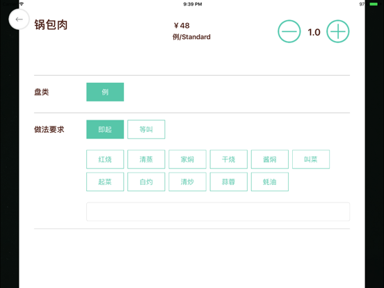Select the 例 plate type option
Viewport: 384px width, 288px height.
click(105, 92)
